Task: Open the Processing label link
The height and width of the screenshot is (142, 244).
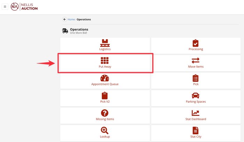Action: tap(196, 49)
